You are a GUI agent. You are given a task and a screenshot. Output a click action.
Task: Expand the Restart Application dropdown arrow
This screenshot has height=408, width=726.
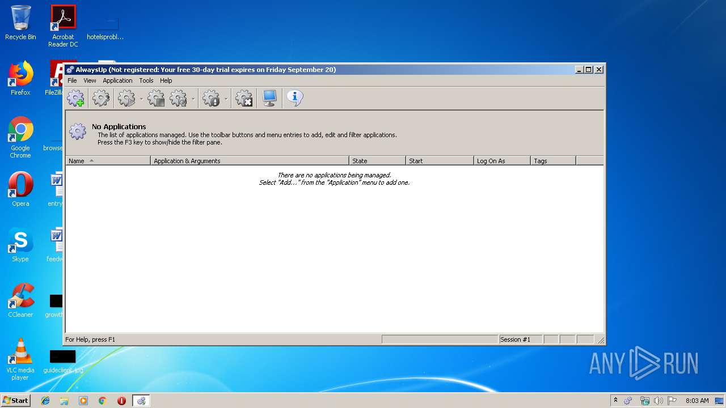pyautogui.click(x=193, y=99)
